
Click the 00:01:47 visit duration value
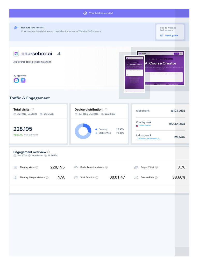tap(117, 177)
